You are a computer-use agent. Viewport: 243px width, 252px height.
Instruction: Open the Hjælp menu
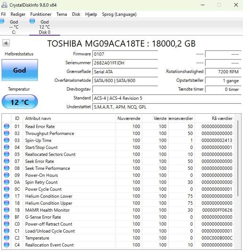click(91, 14)
